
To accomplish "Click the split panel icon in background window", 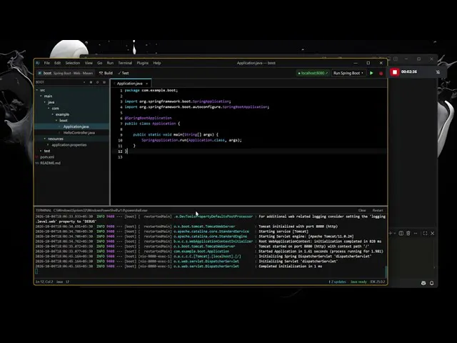I will coord(401,234).
